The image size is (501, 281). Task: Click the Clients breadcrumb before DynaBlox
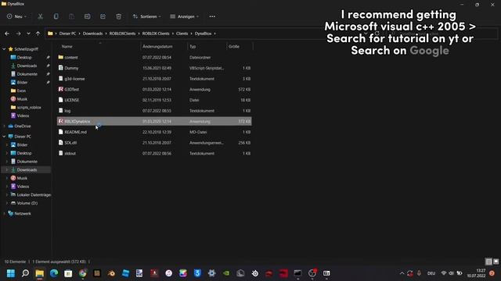pyautogui.click(x=182, y=34)
